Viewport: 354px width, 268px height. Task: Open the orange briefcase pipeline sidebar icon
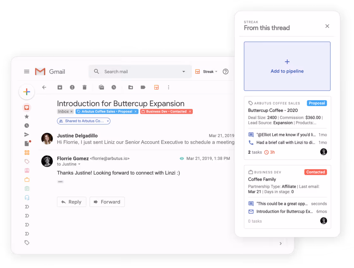click(x=27, y=180)
